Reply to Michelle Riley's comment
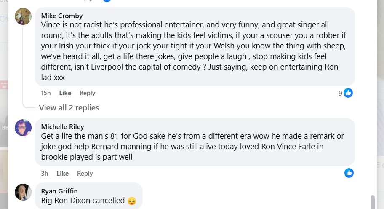Screen dimensions: 384x209 pos(85,173)
